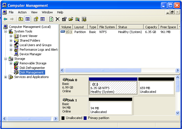This screenshot has height=129, width=182.
Task: Select the 659 MB Unallocated region on Disk 0
Action: [x=156, y=88]
